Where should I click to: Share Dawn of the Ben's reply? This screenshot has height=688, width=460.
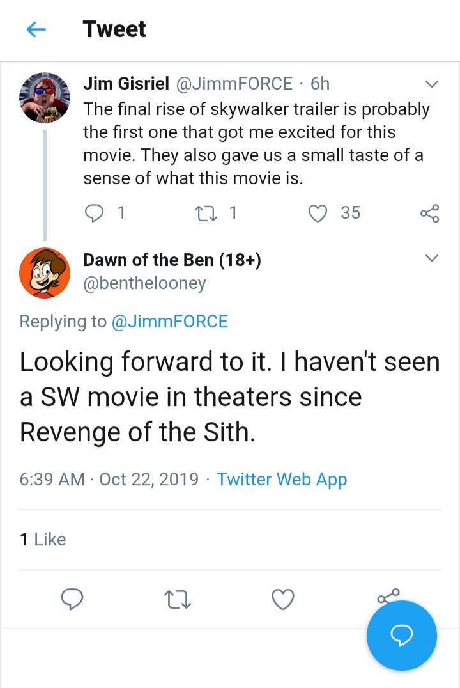388,596
